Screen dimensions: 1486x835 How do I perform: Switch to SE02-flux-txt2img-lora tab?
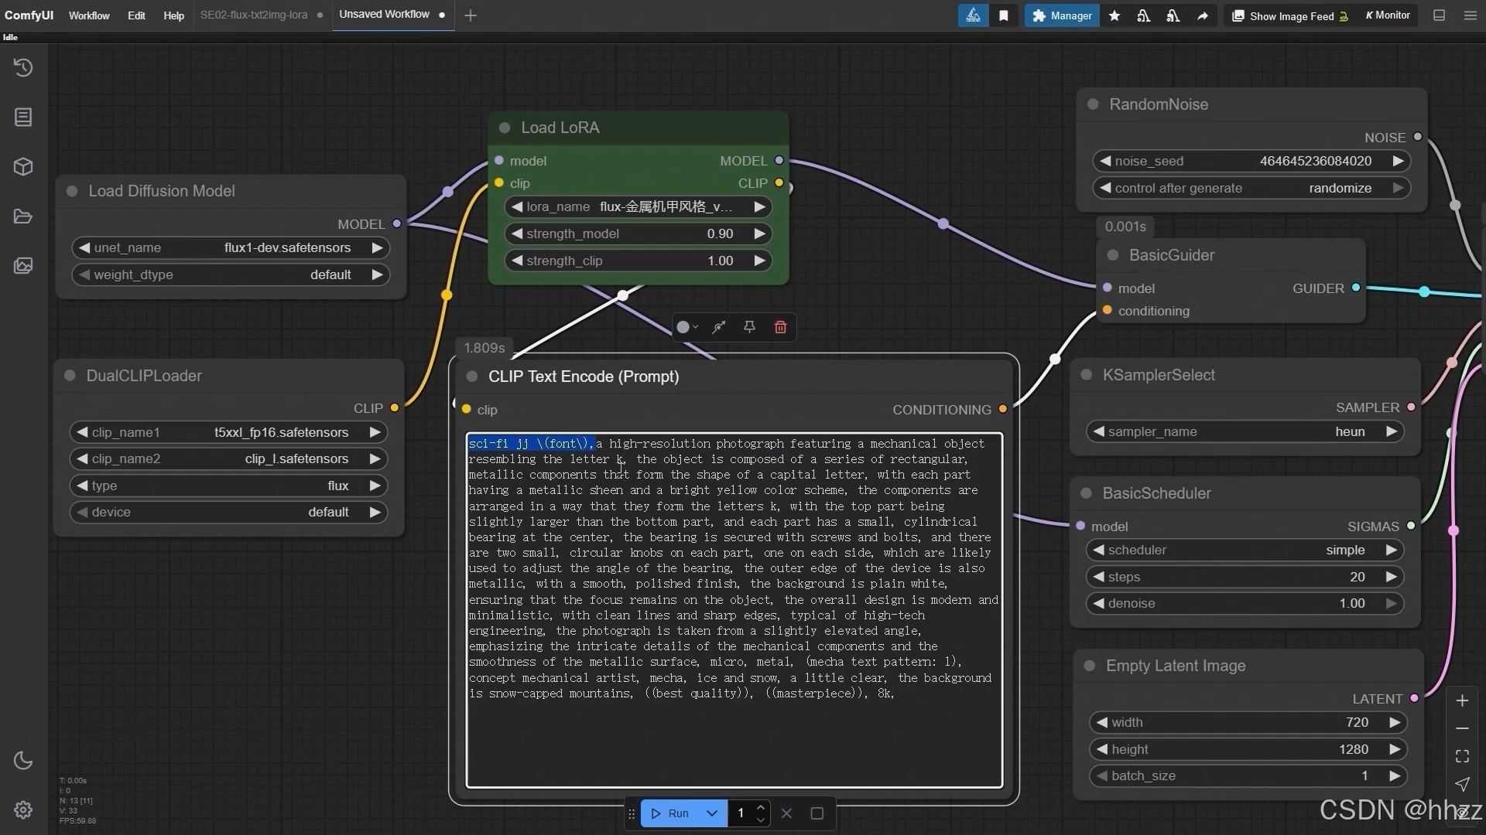click(x=254, y=15)
